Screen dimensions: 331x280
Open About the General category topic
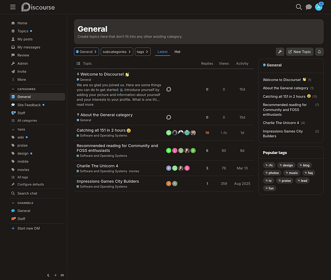(107, 115)
